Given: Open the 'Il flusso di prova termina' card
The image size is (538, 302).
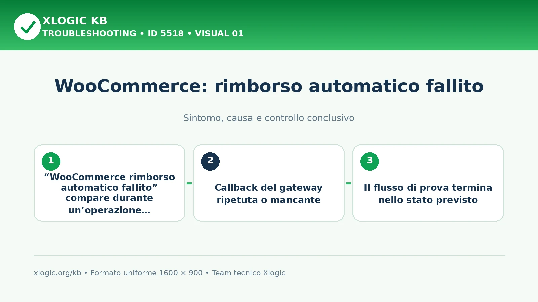Looking at the screenshot, I should 428,183.
